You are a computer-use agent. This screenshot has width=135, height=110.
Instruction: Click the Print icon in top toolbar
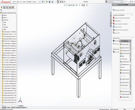coord(52,2)
